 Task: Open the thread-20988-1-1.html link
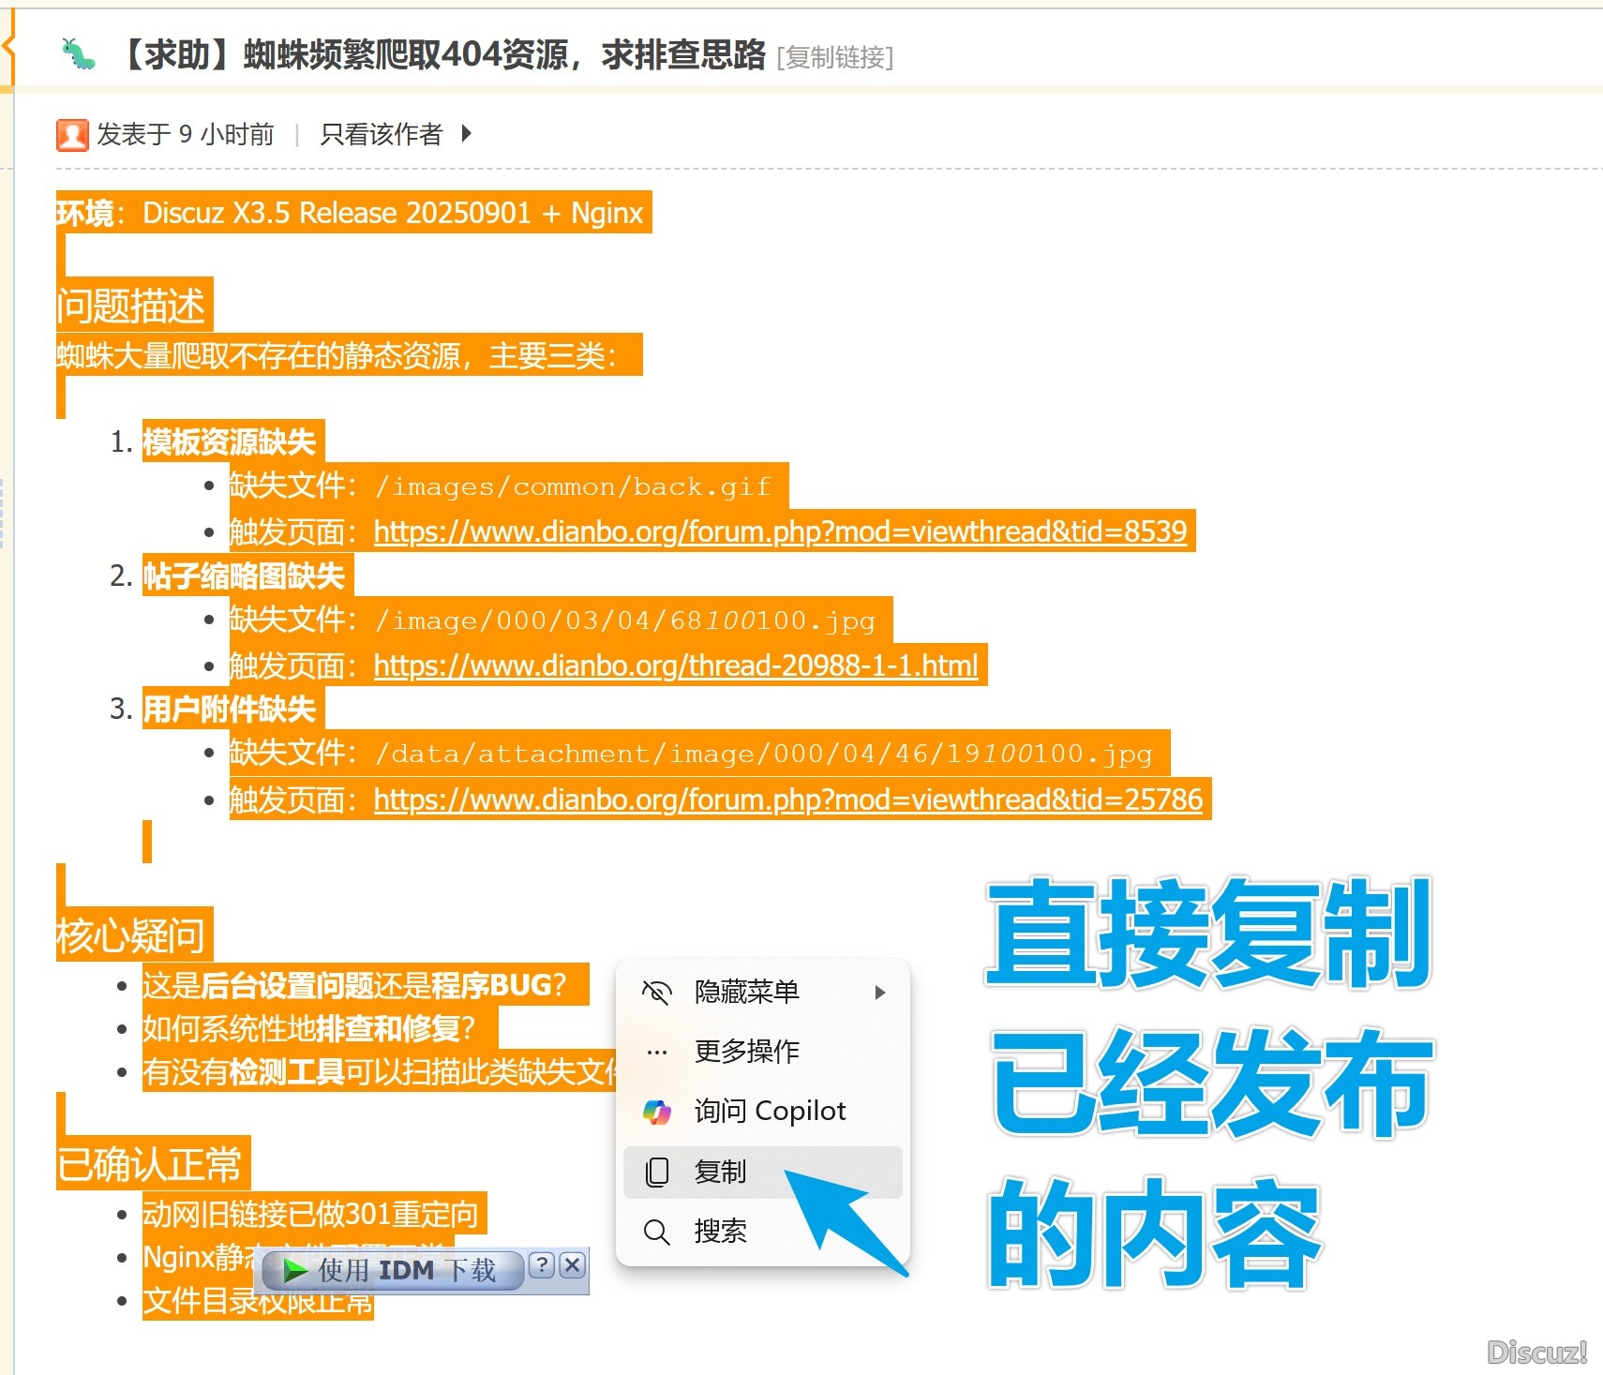[674, 665]
